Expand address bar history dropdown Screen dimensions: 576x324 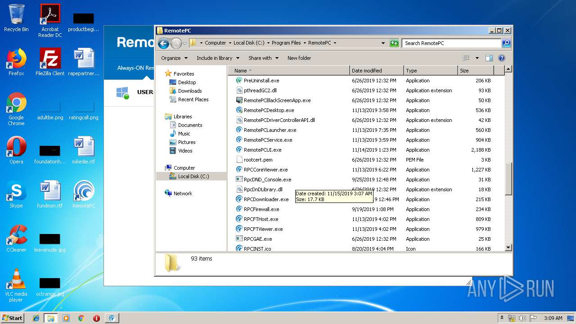pyautogui.click(x=383, y=43)
